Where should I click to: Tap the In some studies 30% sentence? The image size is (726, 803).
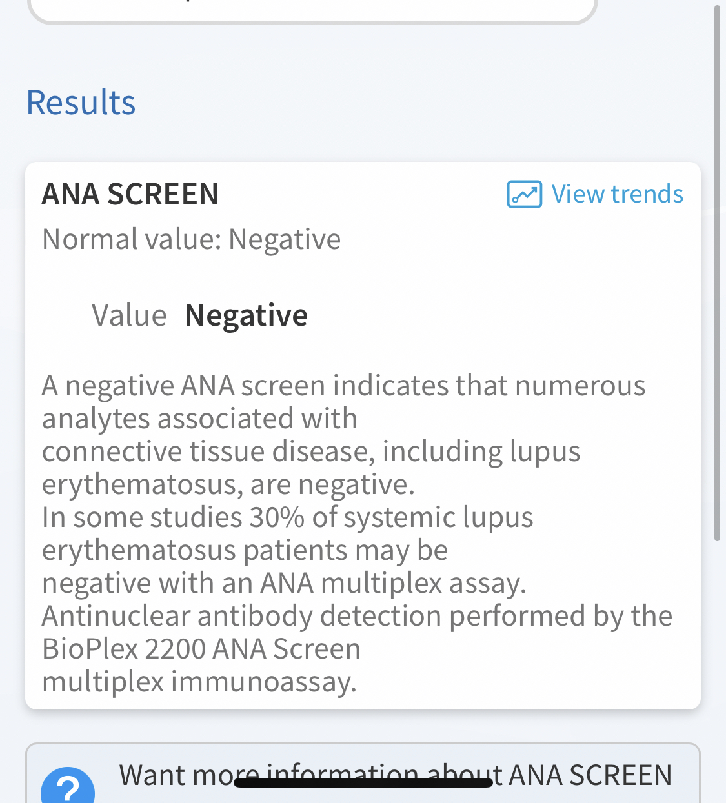click(x=288, y=517)
